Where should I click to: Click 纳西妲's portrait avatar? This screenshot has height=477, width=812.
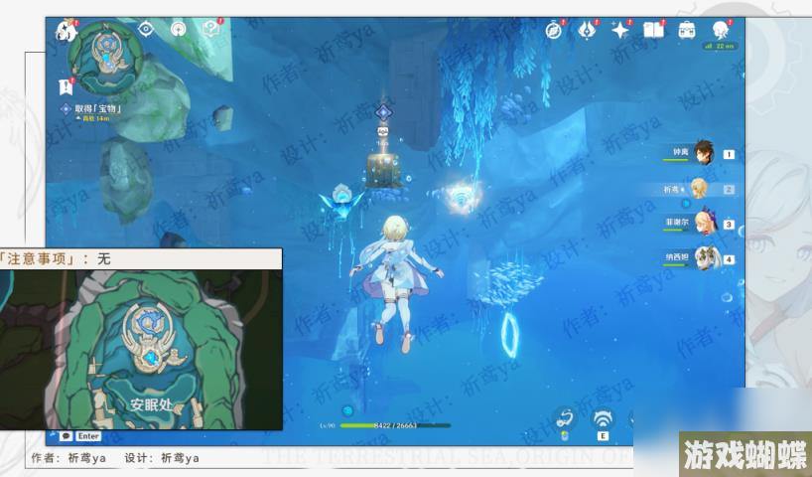tap(705, 257)
